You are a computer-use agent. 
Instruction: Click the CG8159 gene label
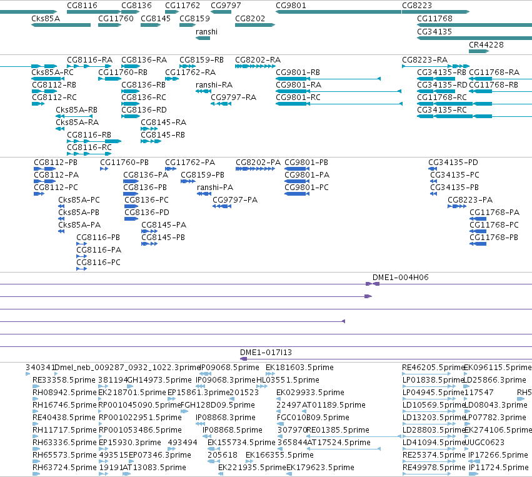[x=195, y=18]
